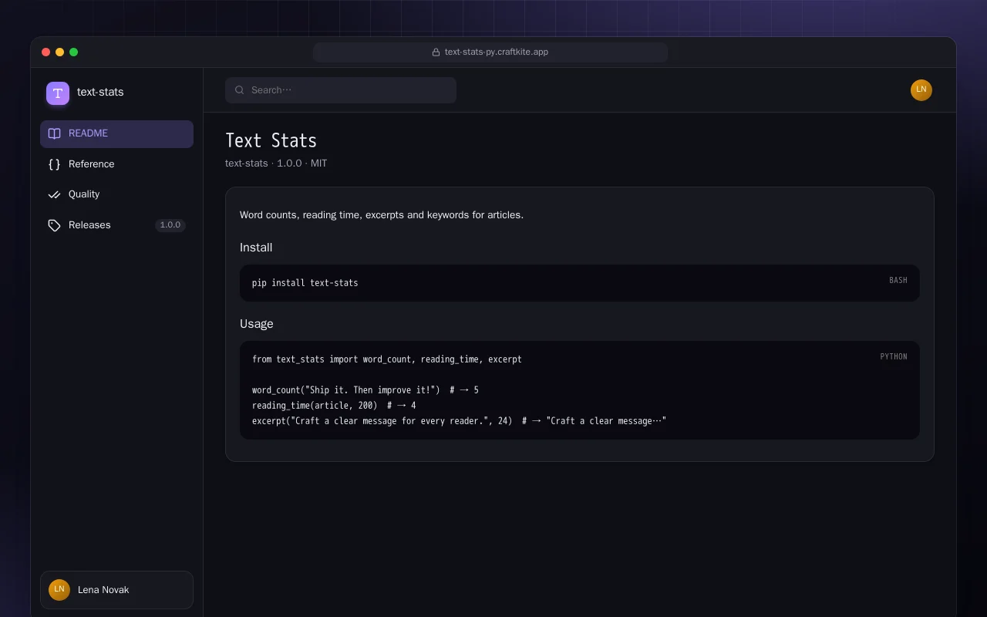The width and height of the screenshot is (987, 617).
Task: Click the excerpt code line
Action: point(459,421)
